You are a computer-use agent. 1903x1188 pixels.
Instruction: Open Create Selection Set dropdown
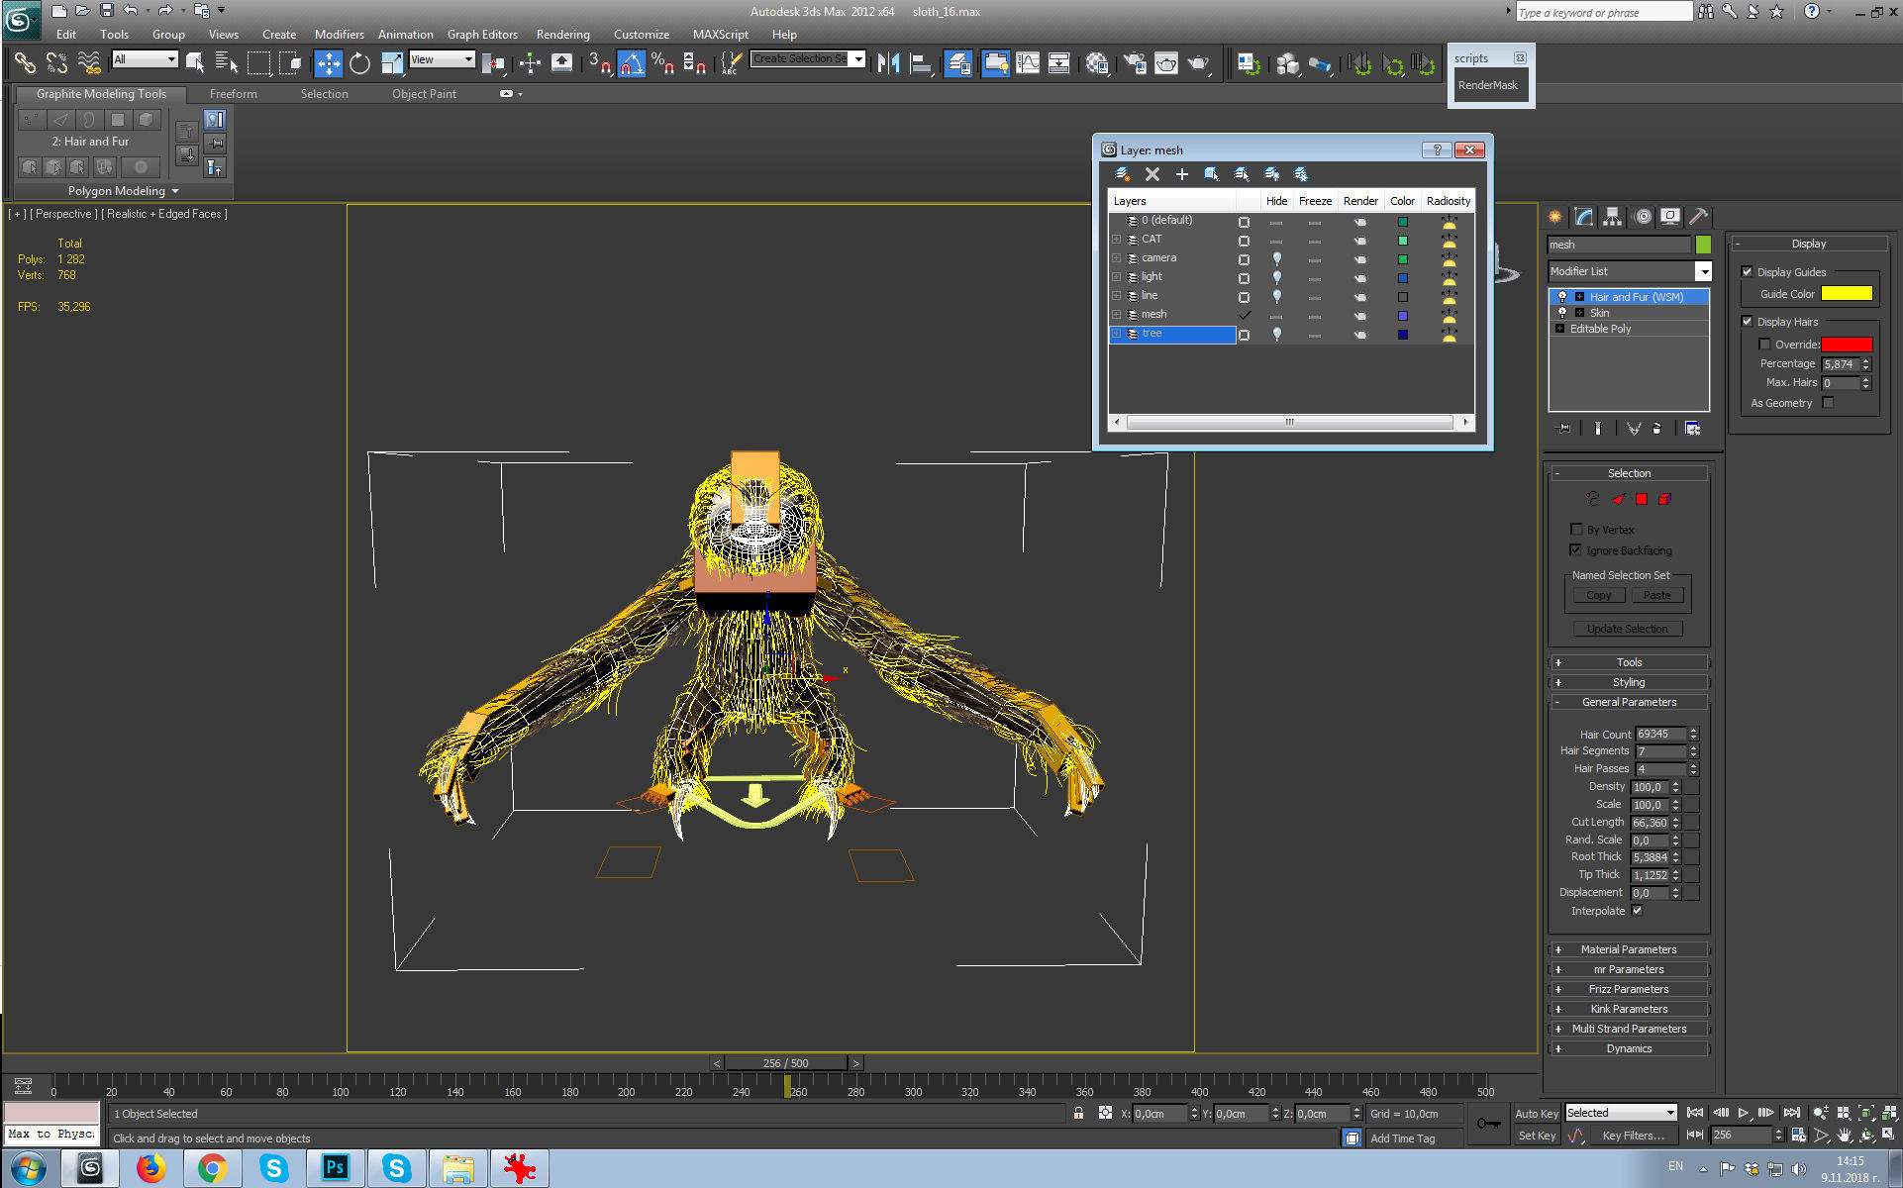(858, 59)
